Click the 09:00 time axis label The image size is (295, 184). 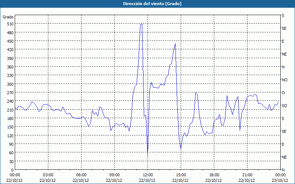click(x=114, y=175)
